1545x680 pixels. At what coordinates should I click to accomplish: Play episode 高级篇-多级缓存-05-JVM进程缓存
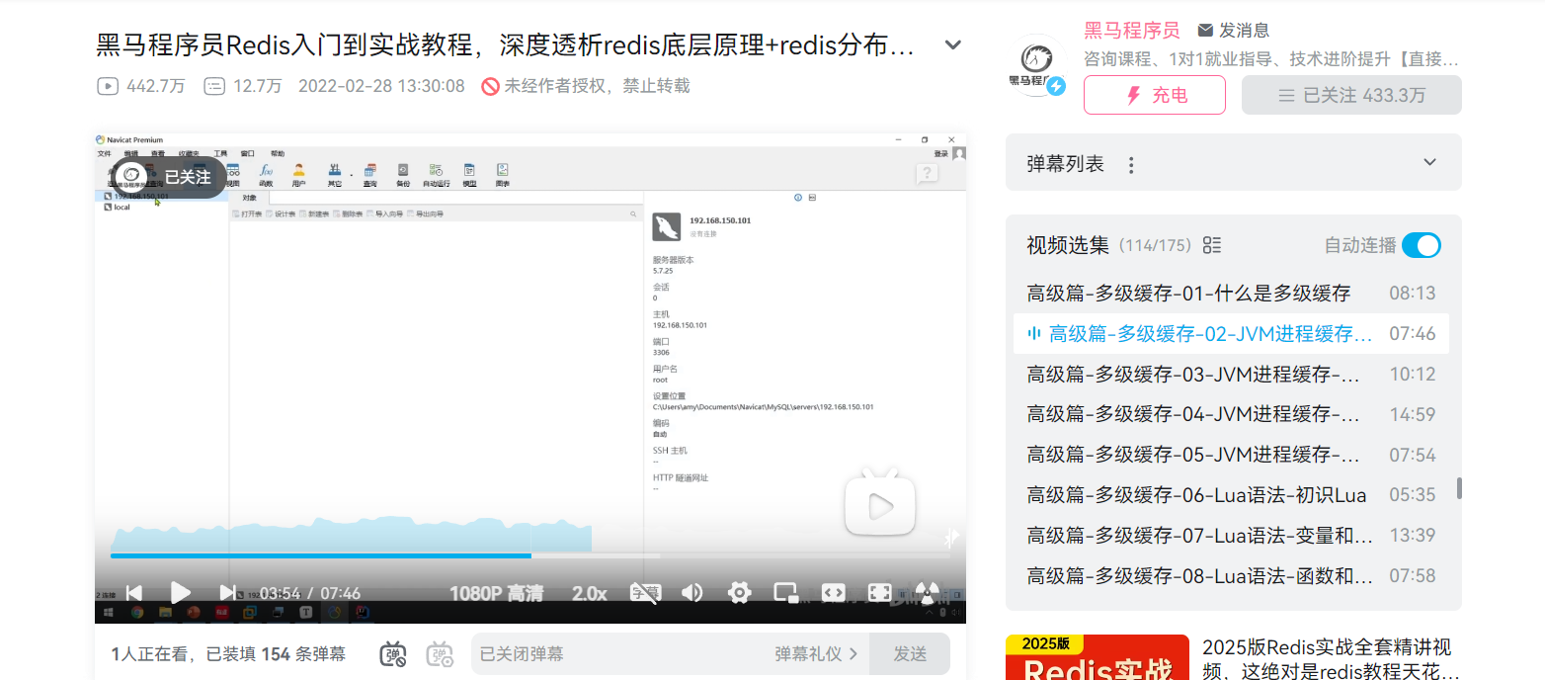point(1231,455)
